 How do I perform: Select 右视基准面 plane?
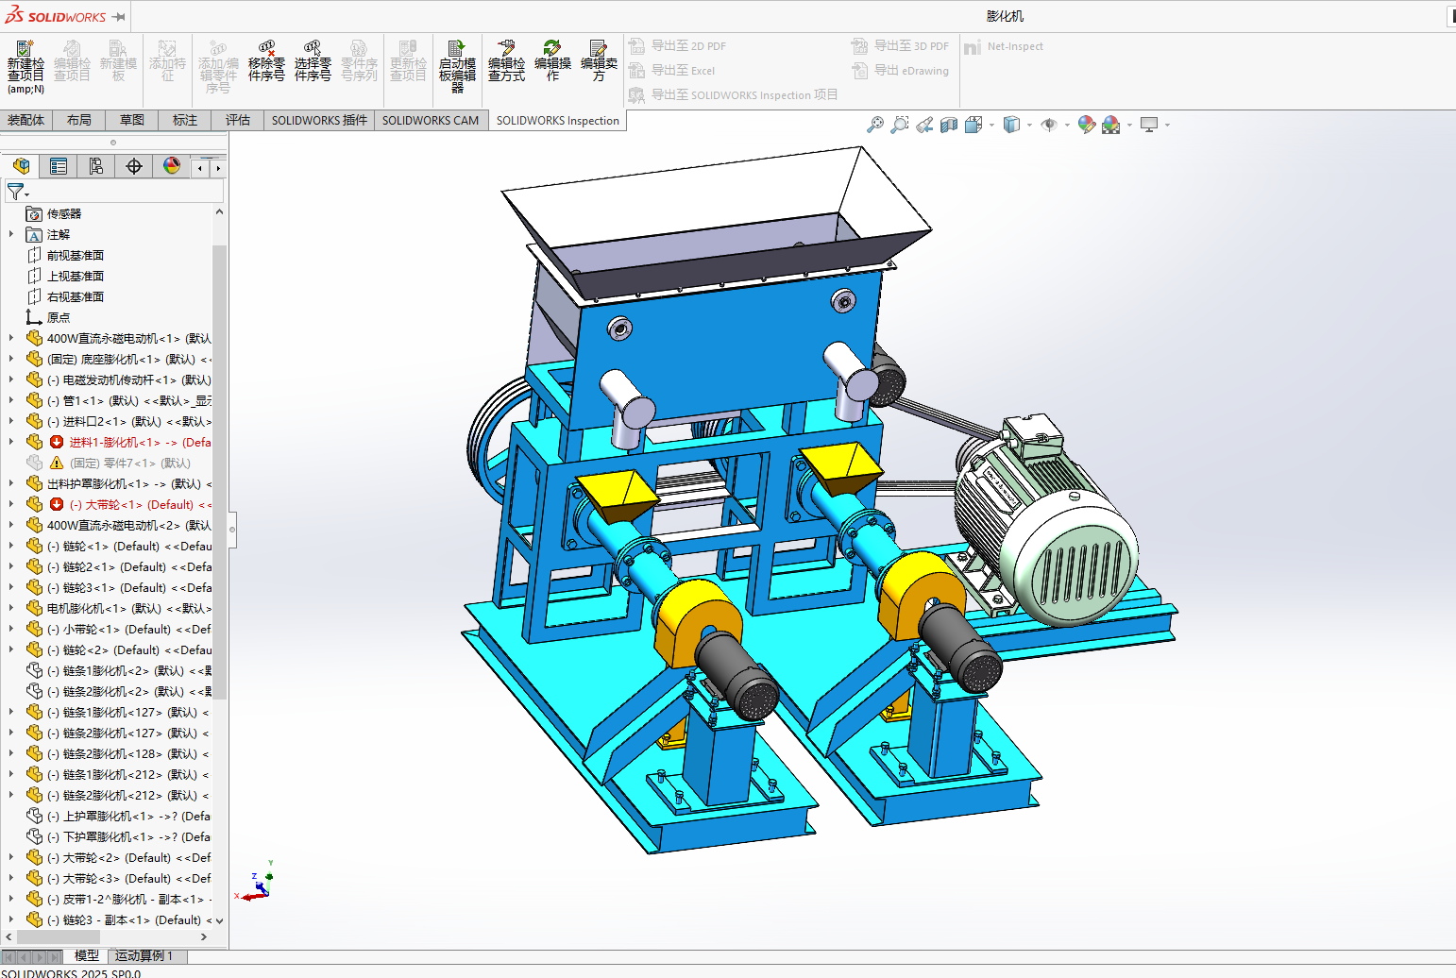(76, 297)
